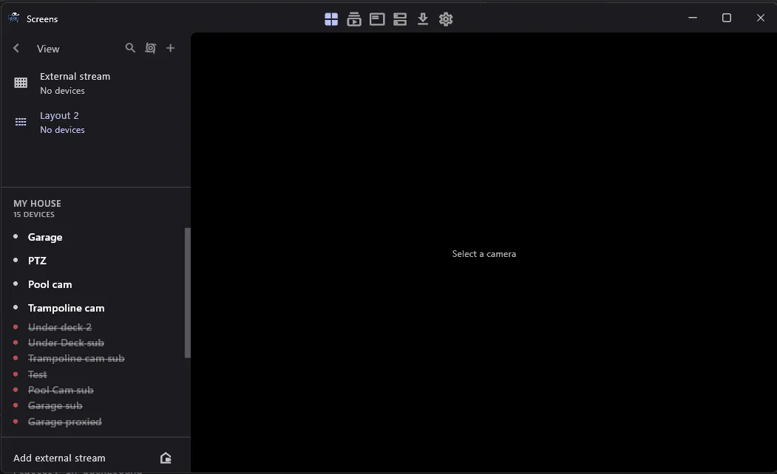Choose the PTZ camera
The height and width of the screenshot is (474, 777).
(x=37, y=260)
